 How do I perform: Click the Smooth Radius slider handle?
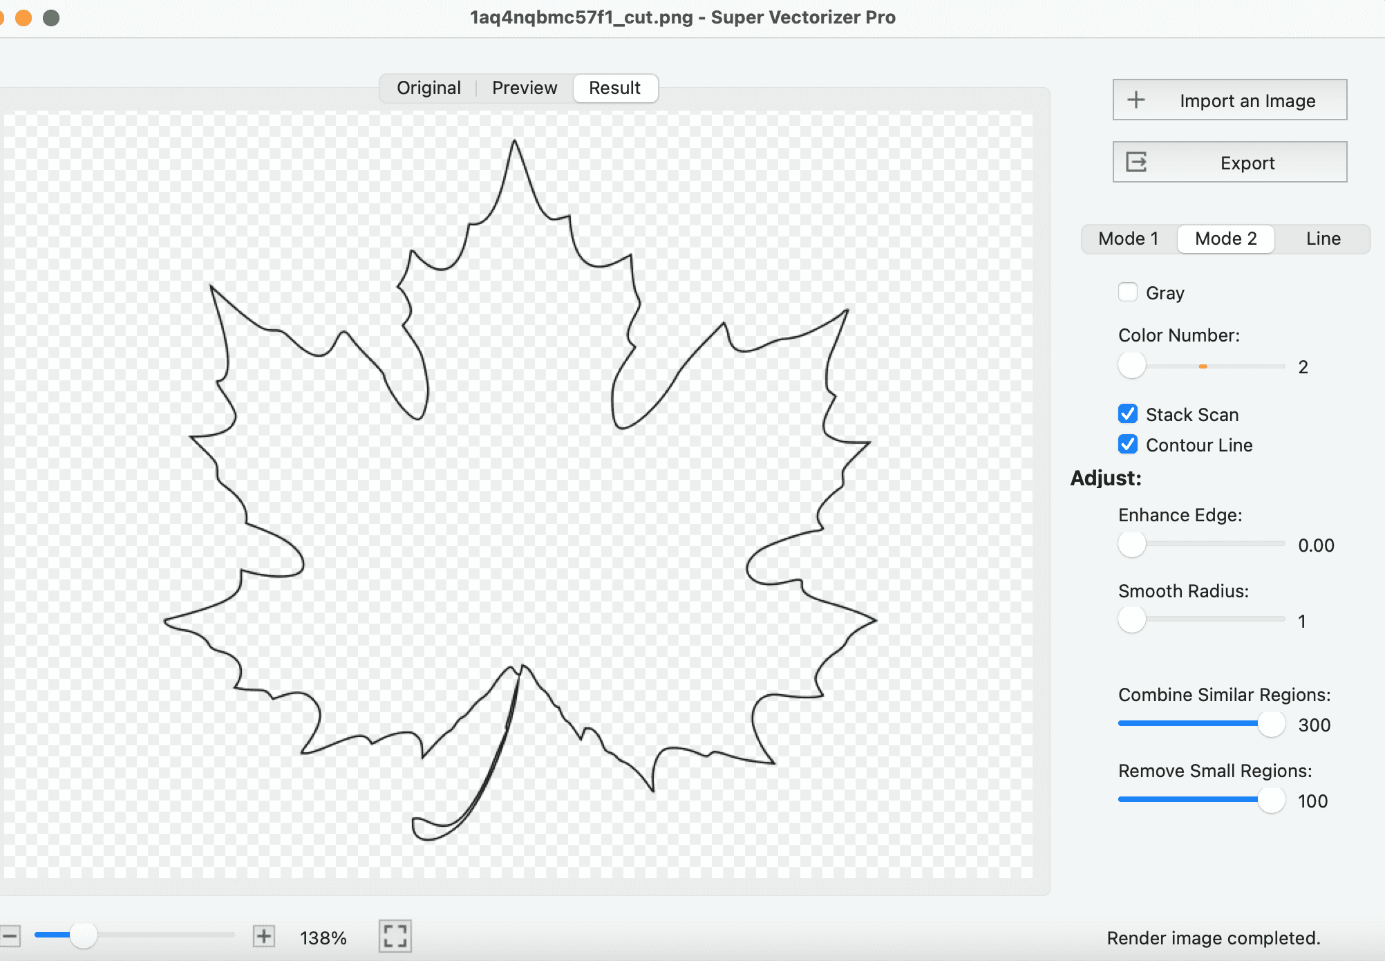[x=1132, y=619]
